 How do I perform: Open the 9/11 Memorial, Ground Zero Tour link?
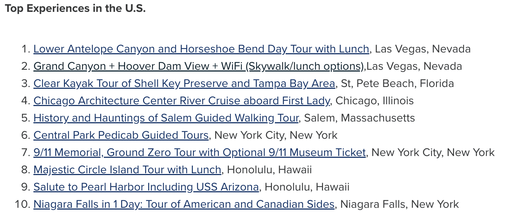click(x=199, y=152)
